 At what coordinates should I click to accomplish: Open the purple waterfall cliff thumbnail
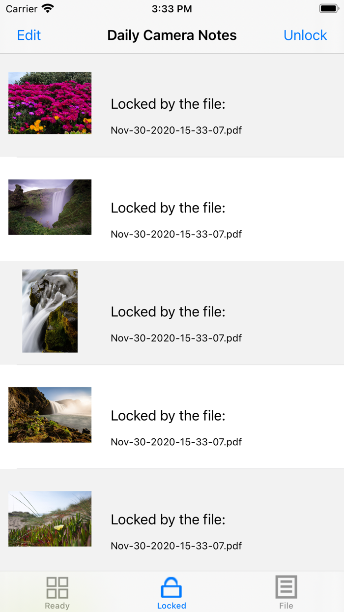50,207
